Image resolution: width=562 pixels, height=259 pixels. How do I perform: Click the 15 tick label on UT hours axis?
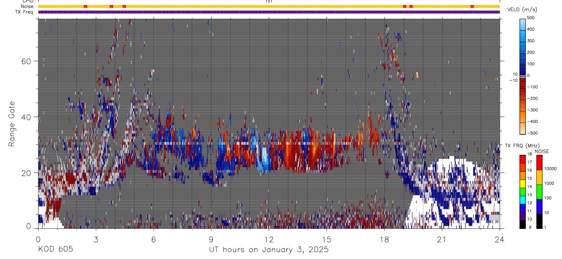coord(327,239)
